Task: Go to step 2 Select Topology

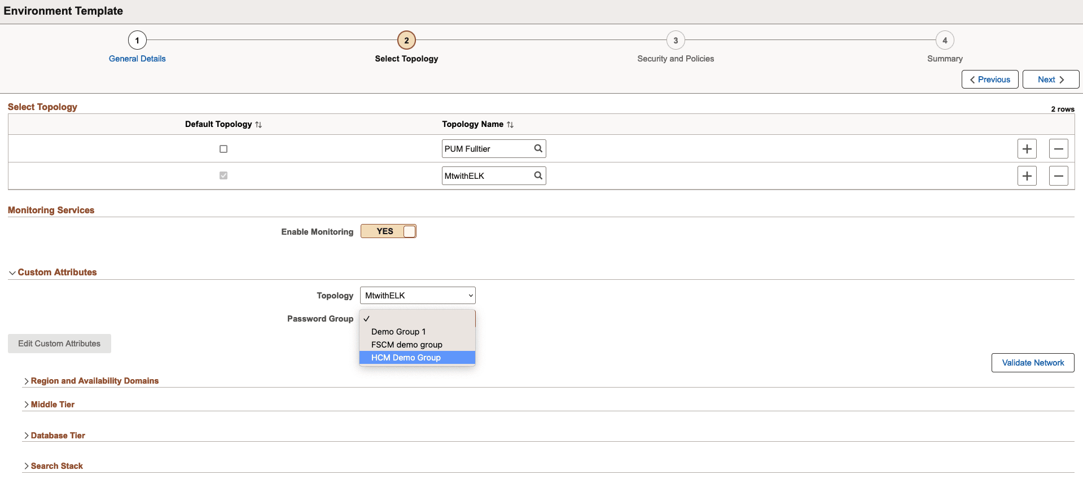Action: (x=406, y=40)
